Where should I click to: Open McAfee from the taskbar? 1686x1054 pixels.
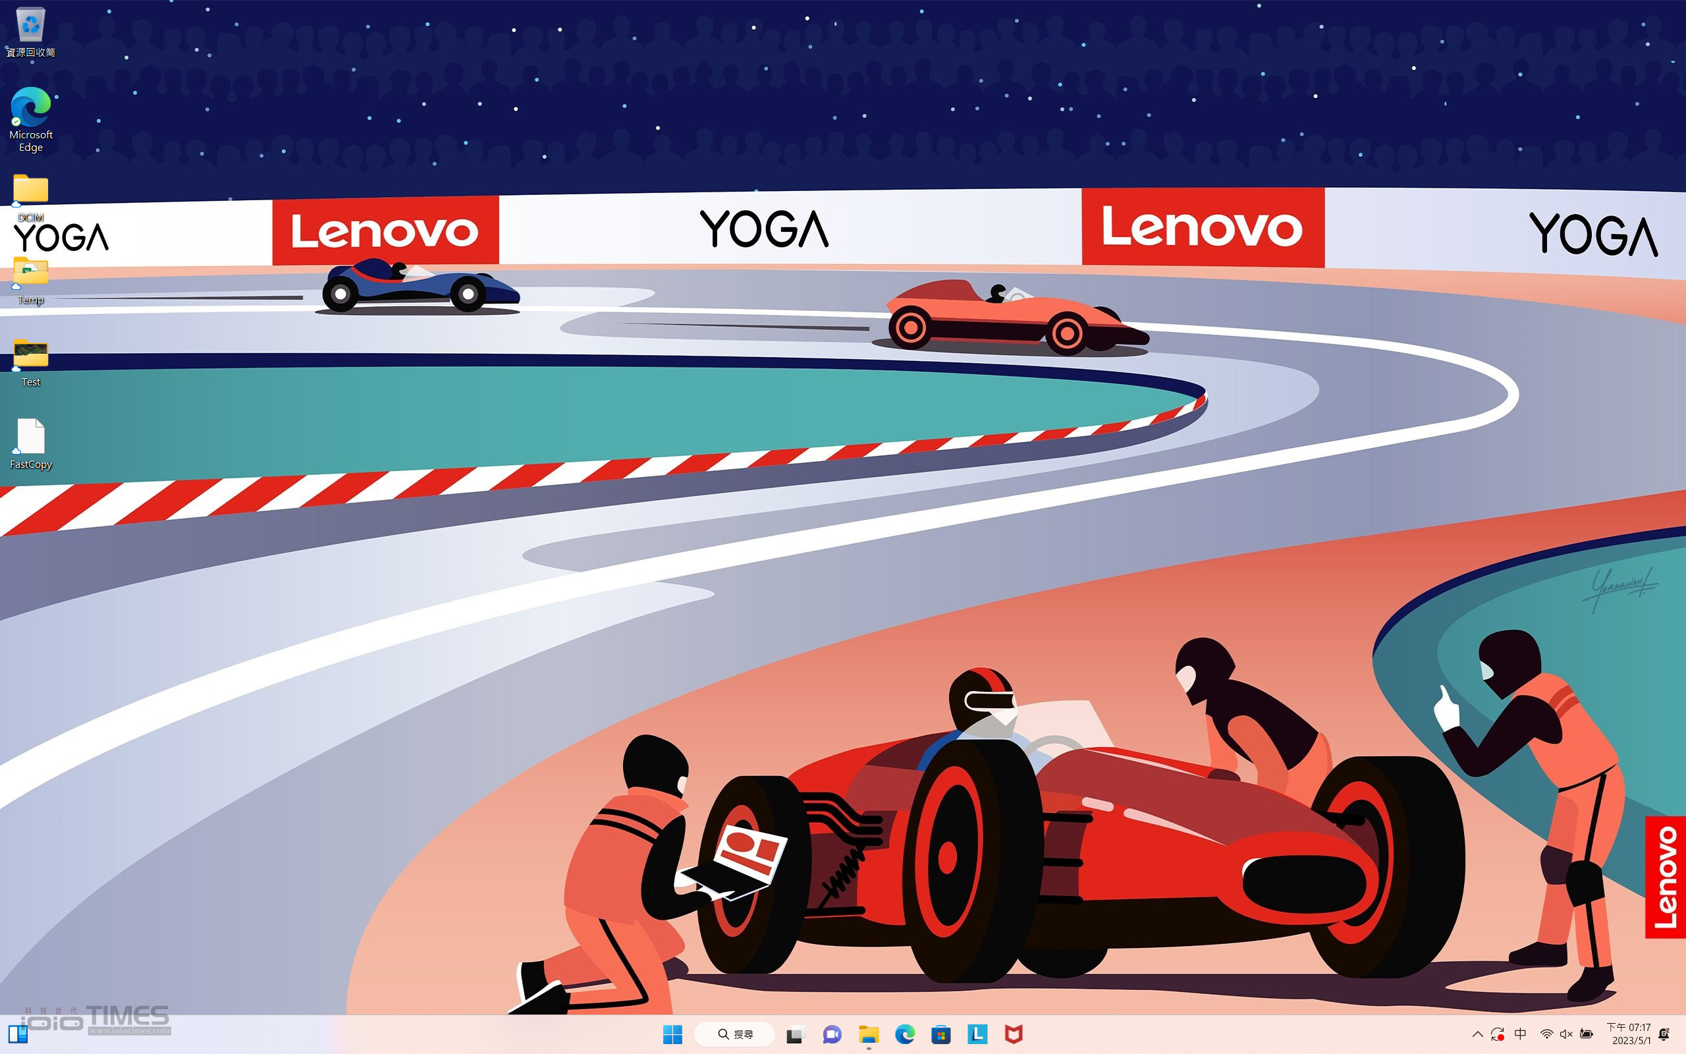1014,1034
